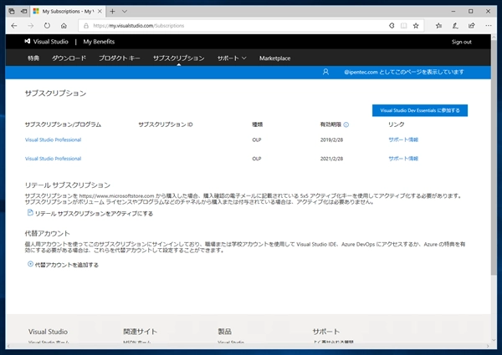Click the browser Back arrow
The width and height of the screenshot is (502, 355).
13,26
